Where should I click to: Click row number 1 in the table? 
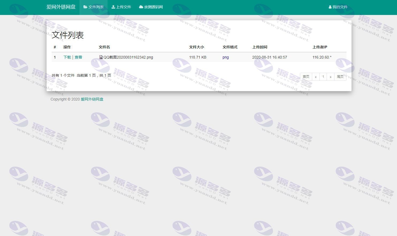[x=55, y=57]
